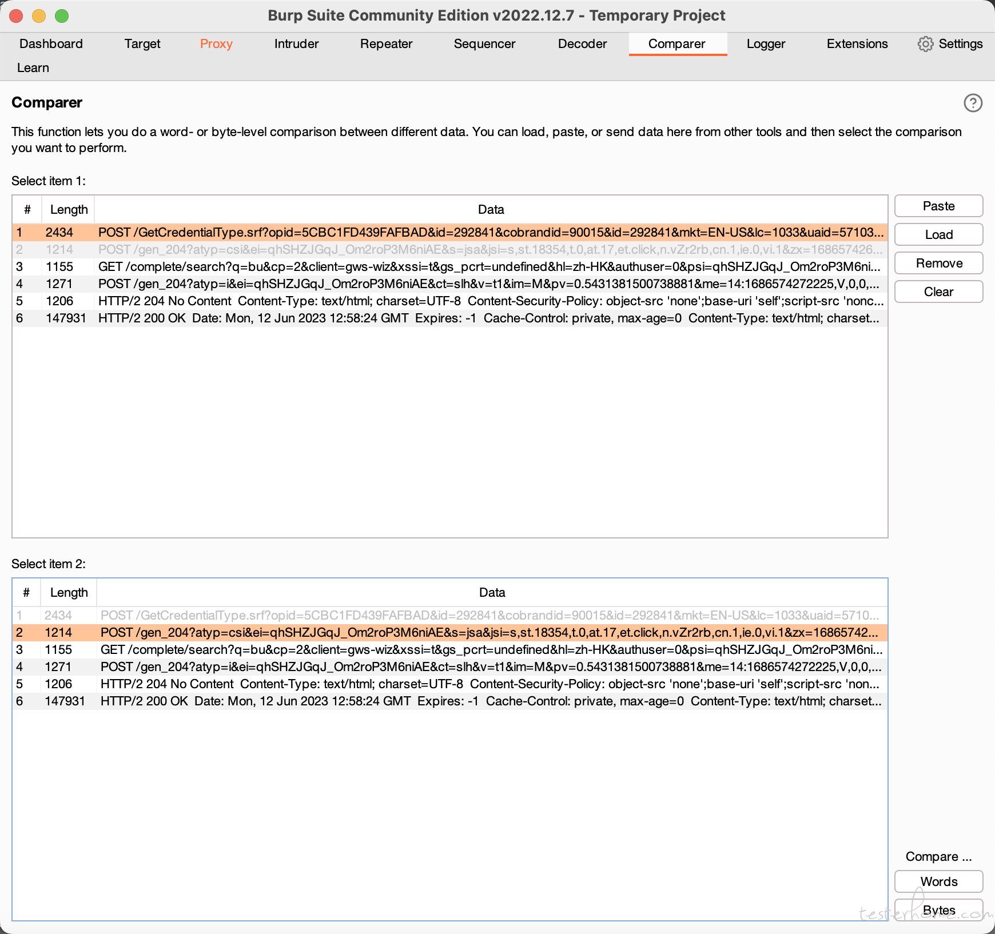Click the green macOS fullscreen button
This screenshot has width=995, height=934.
62,16
